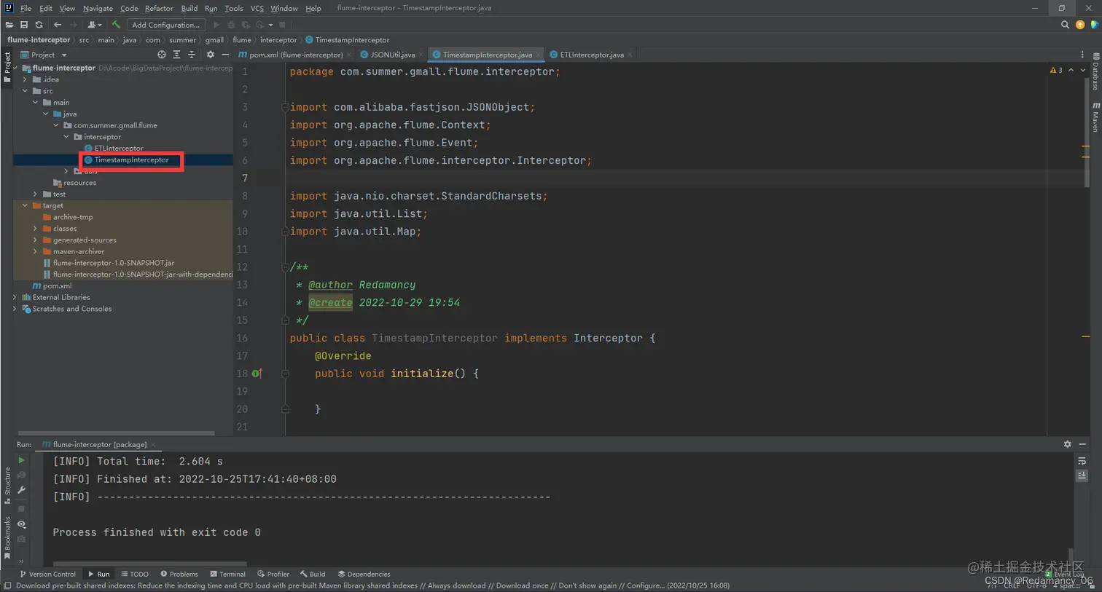Select TimestampInterceptor in the project tree
1102x592 pixels.
[x=131, y=159]
